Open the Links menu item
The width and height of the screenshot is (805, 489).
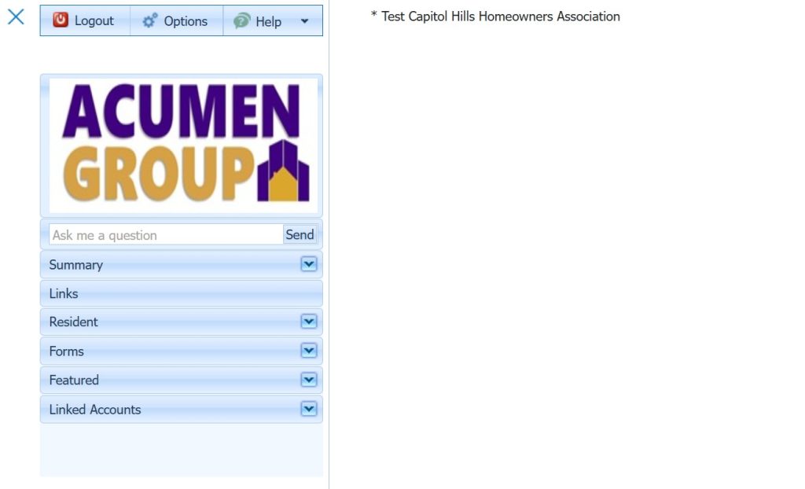(x=182, y=293)
